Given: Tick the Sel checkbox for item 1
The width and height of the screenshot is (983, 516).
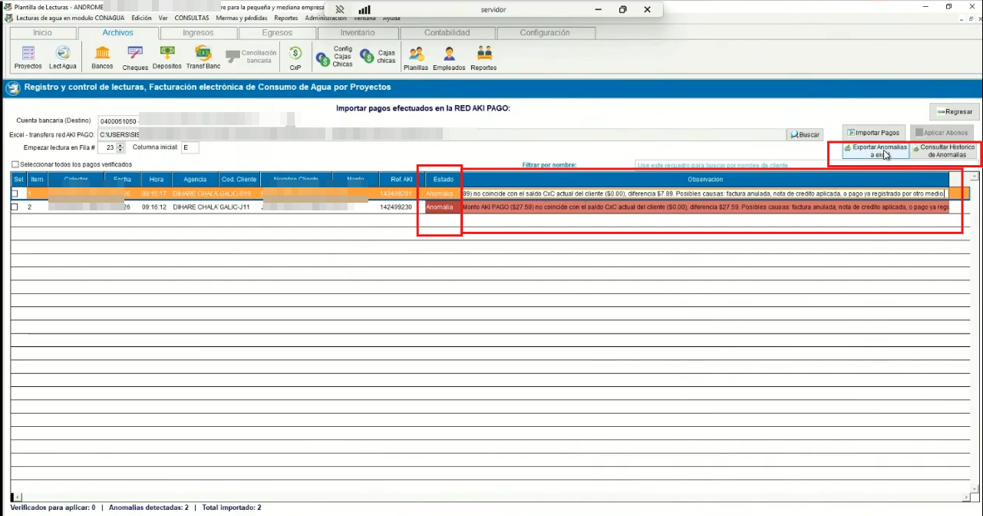Looking at the screenshot, I should [x=15, y=193].
